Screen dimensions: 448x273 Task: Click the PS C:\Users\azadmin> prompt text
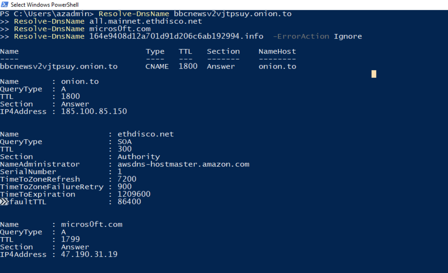[47, 14]
